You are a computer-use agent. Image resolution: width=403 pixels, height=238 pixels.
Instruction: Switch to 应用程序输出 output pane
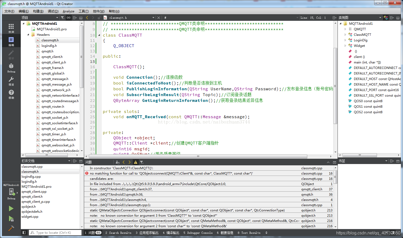[147, 233]
